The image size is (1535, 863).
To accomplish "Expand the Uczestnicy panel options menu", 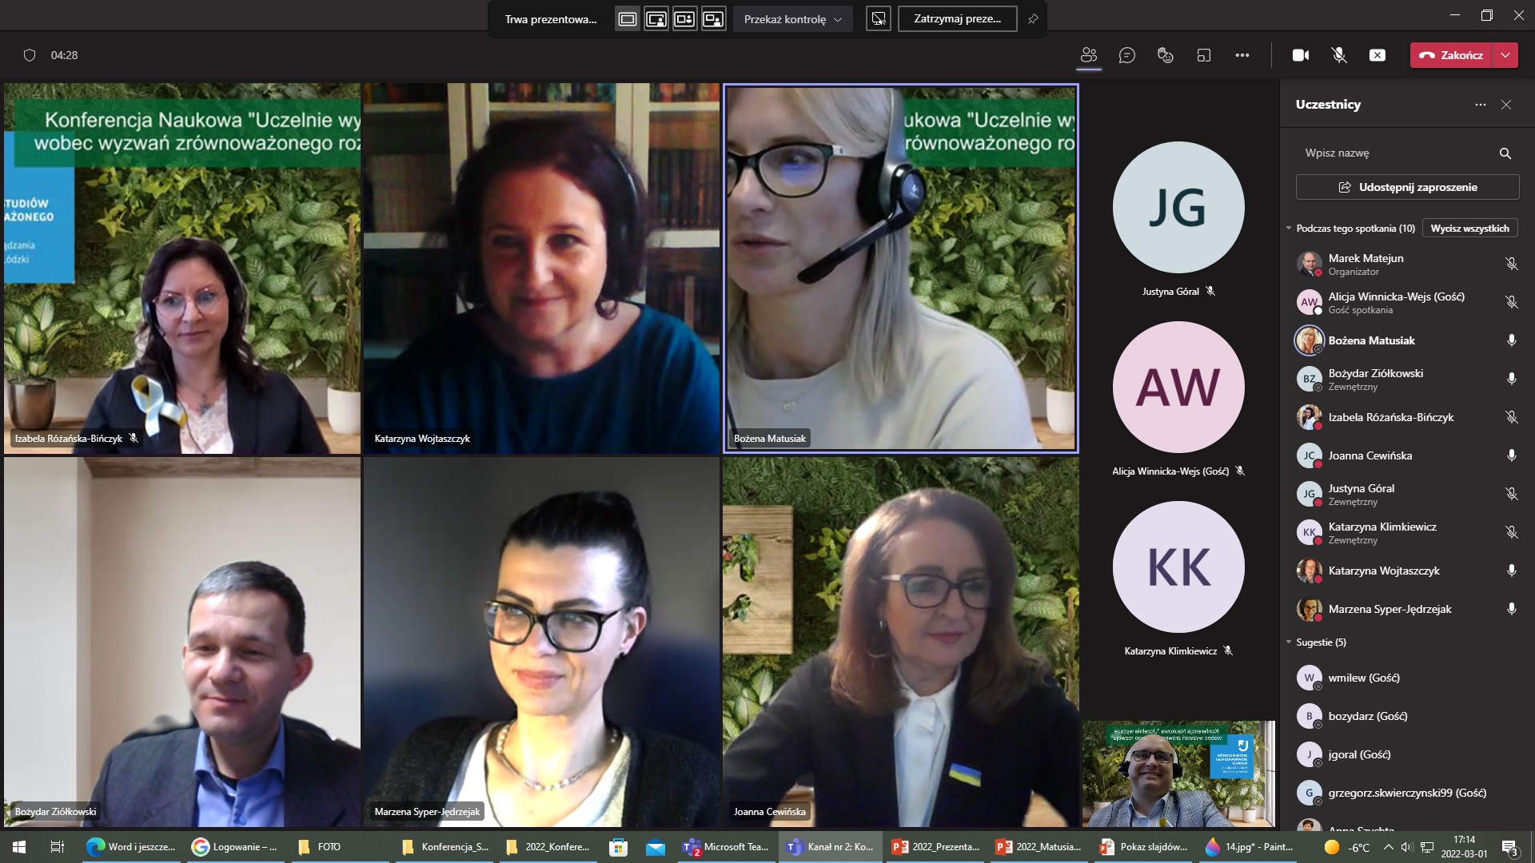I will (1480, 103).
